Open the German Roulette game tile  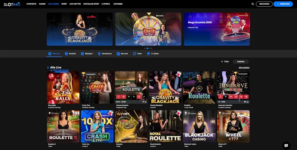131,87
